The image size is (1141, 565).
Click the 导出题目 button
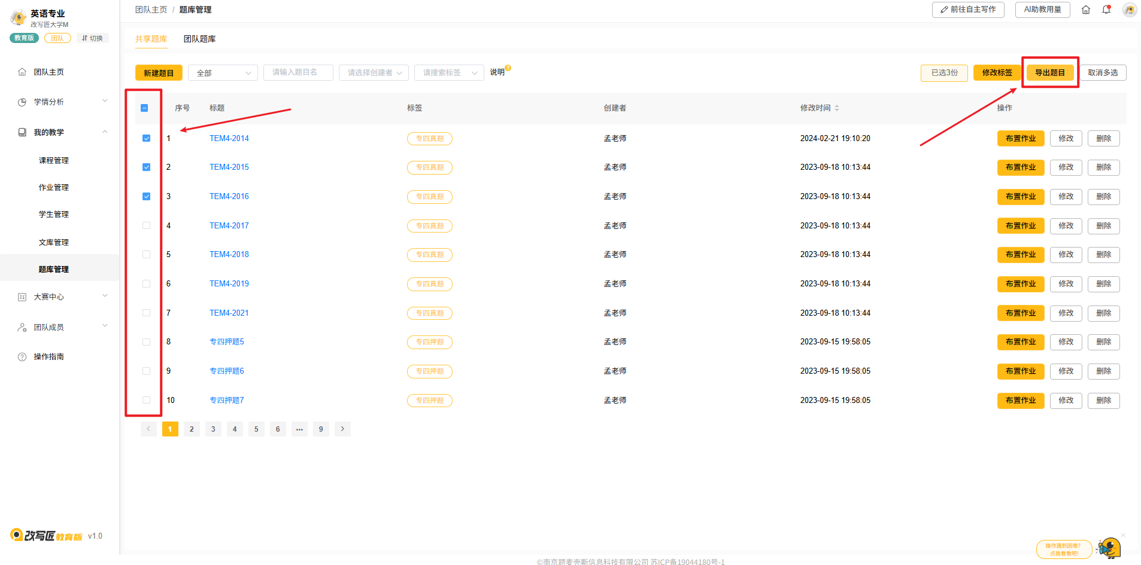(1049, 73)
